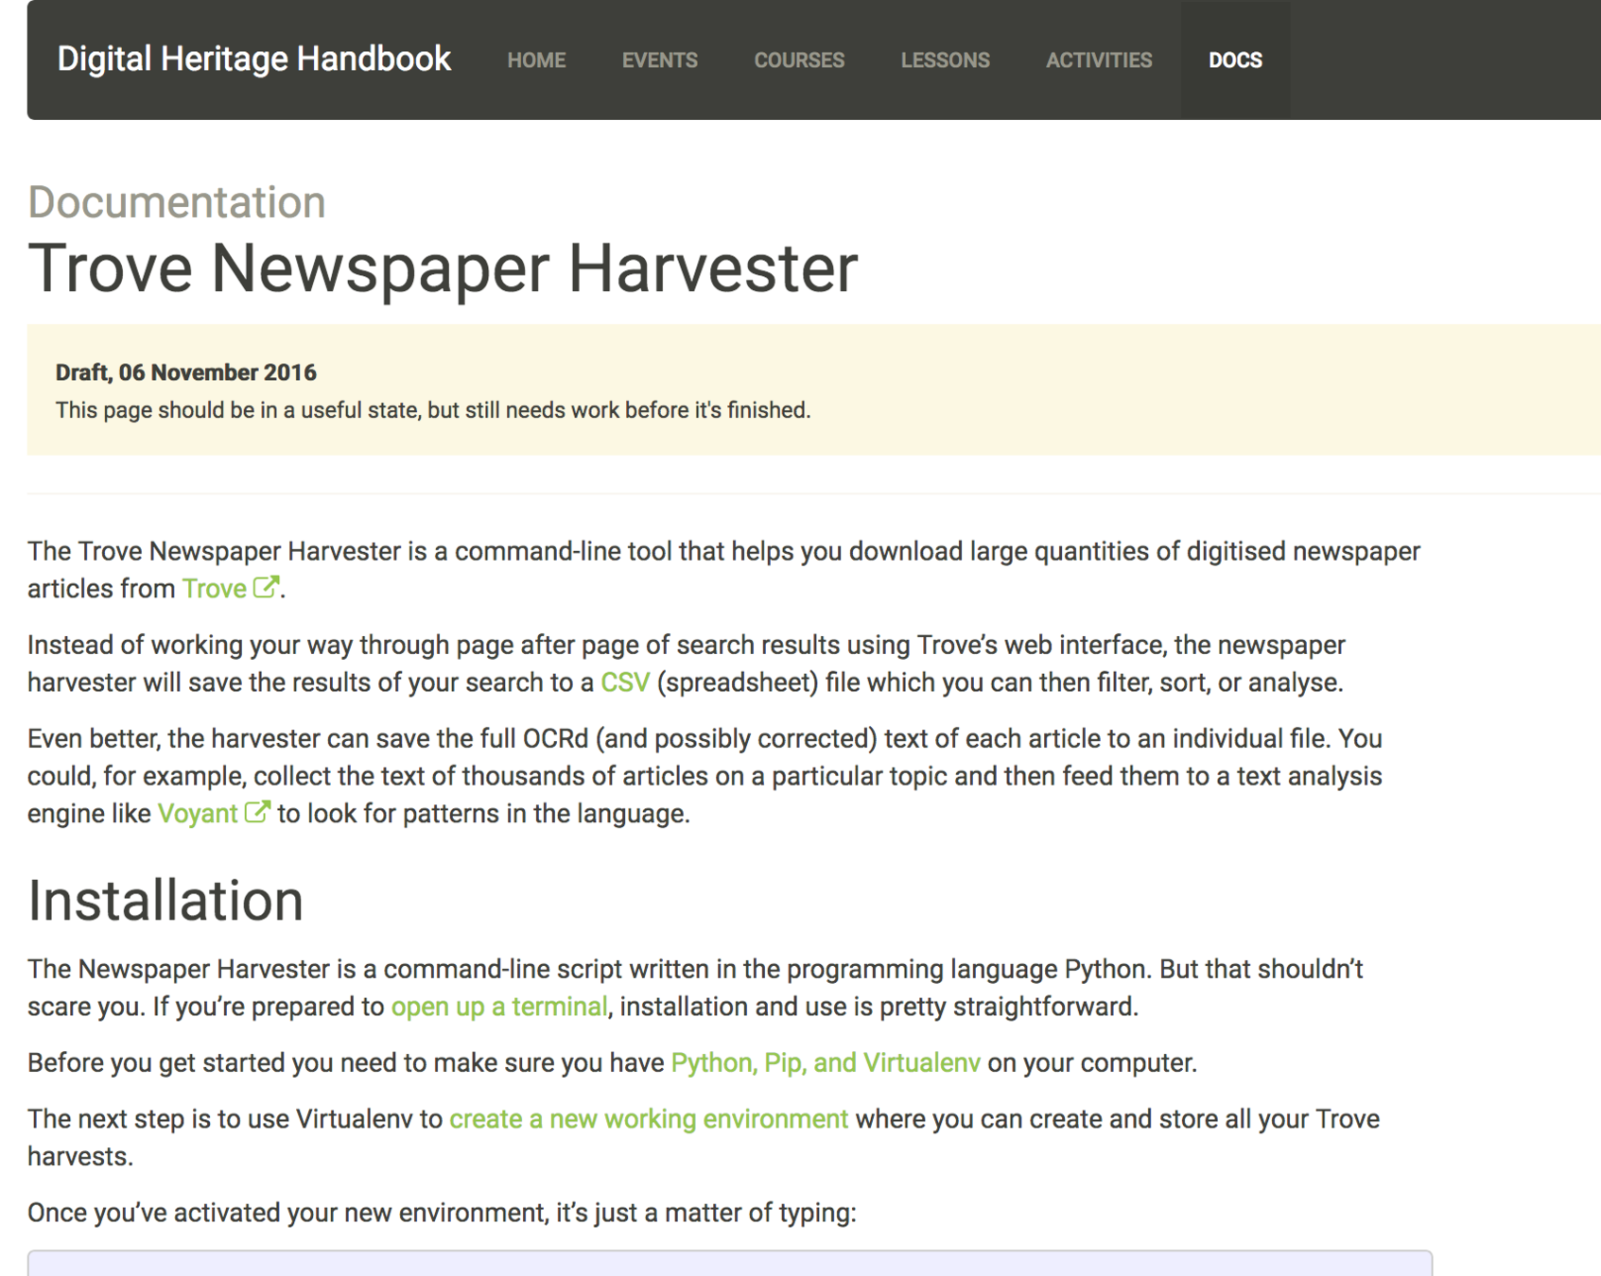Click the external-link icon after Voyant
The height and width of the screenshot is (1276, 1601).
pos(257,812)
